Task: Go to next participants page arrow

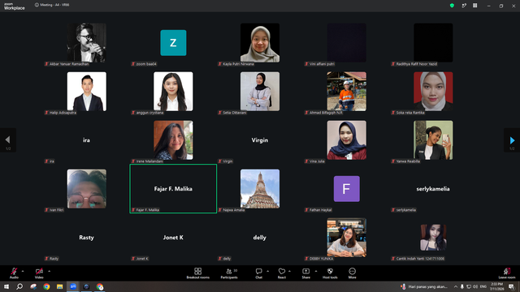Action: click(512, 140)
